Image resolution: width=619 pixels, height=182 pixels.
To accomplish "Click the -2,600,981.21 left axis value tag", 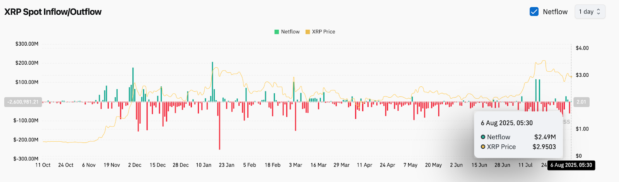I will click(x=23, y=102).
